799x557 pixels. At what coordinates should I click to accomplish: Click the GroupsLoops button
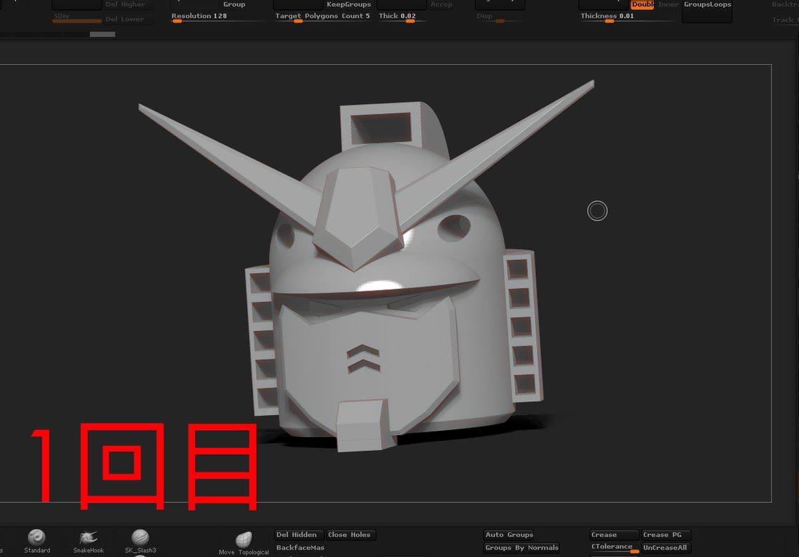click(x=707, y=11)
